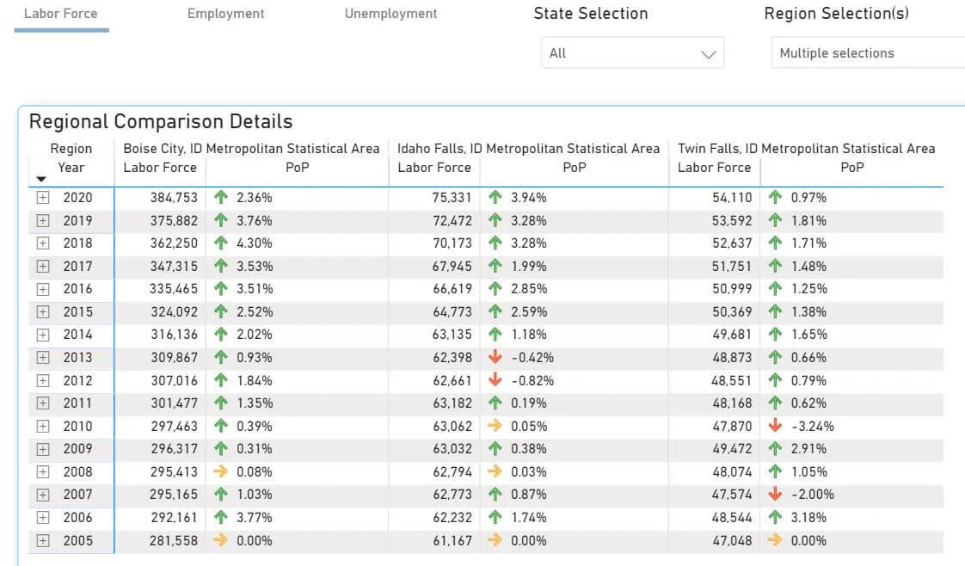Expand the 2010 year row
This screenshot has width=965, height=566.
click(42, 426)
